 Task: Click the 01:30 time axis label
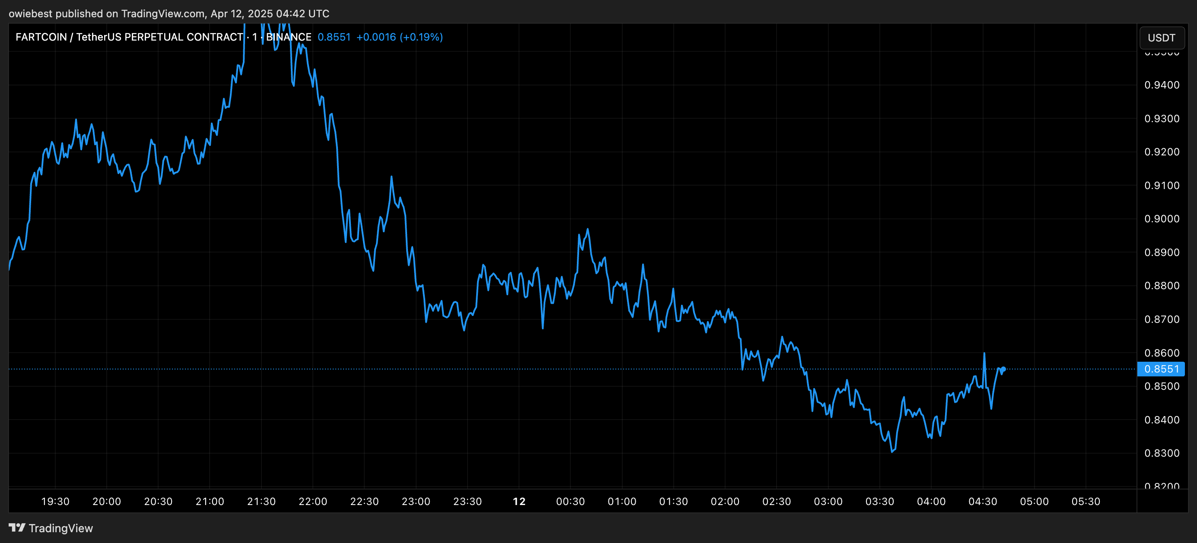tap(674, 501)
